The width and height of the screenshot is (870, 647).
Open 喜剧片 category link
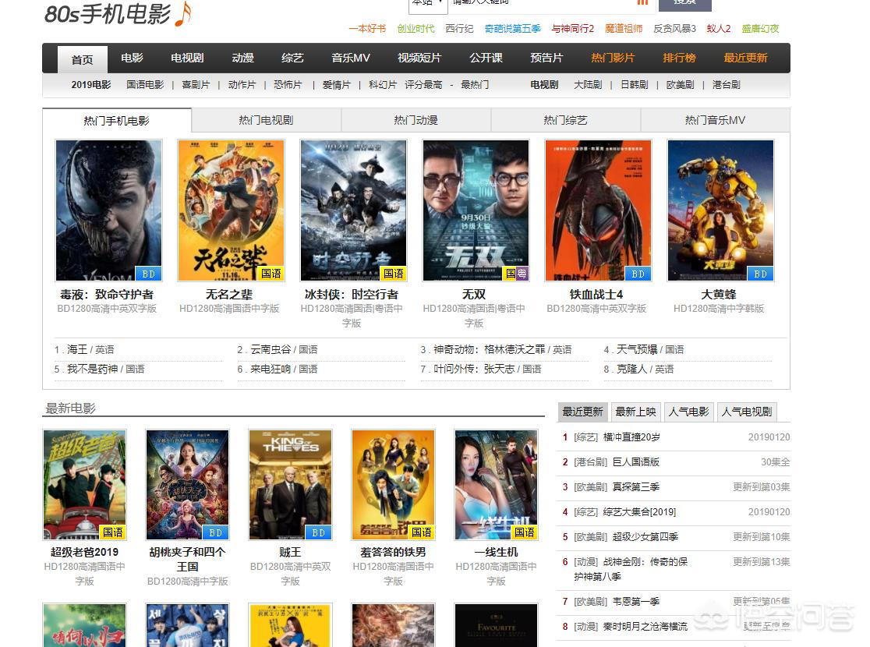[196, 85]
